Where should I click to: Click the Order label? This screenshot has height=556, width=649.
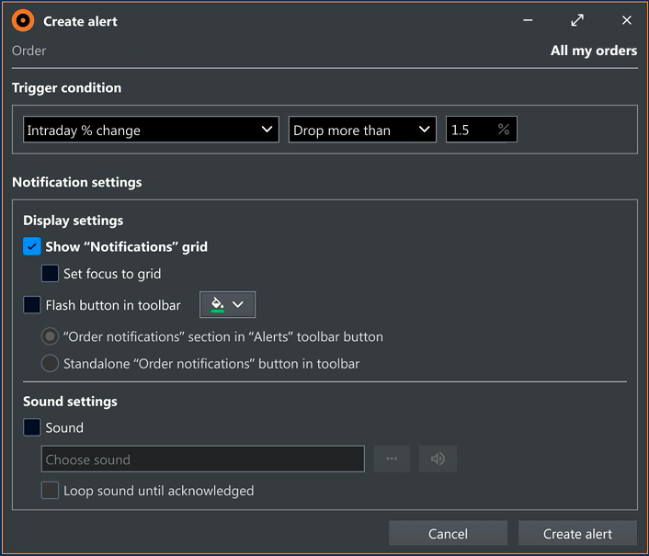pyautogui.click(x=29, y=51)
